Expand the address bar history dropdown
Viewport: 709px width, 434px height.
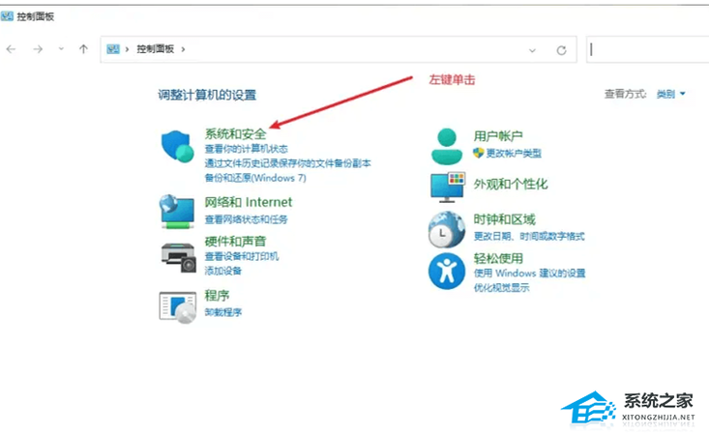(x=532, y=50)
